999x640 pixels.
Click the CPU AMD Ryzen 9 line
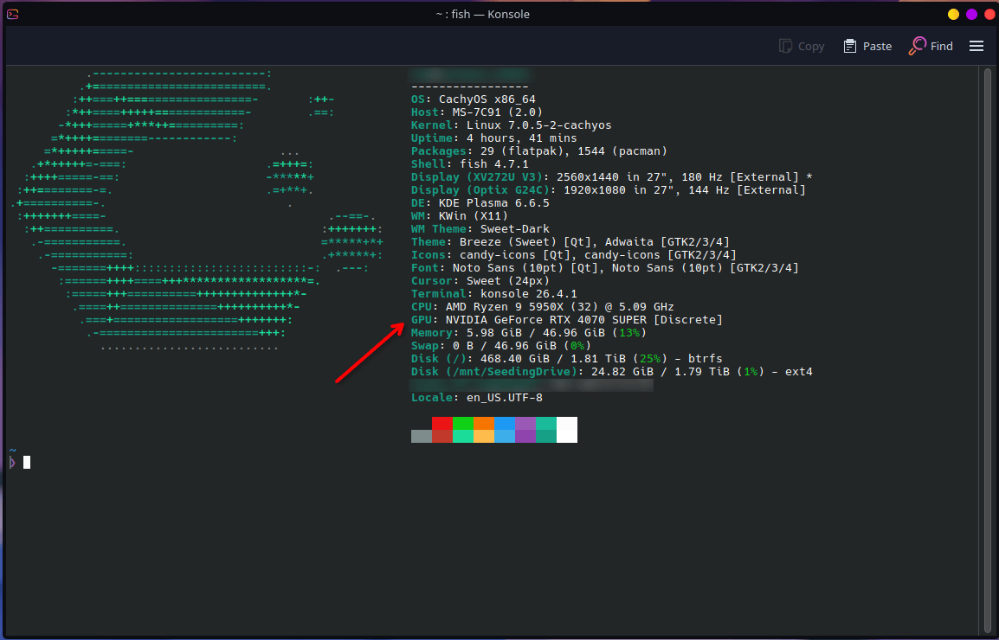(542, 307)
